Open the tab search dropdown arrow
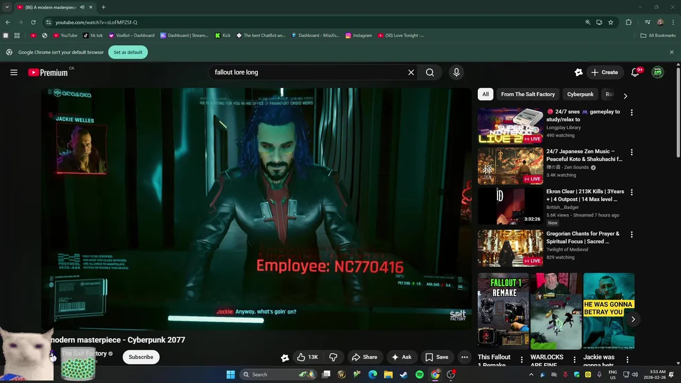Image resolution: width=681 pixels, height=383 pixels. pos(7,7)
